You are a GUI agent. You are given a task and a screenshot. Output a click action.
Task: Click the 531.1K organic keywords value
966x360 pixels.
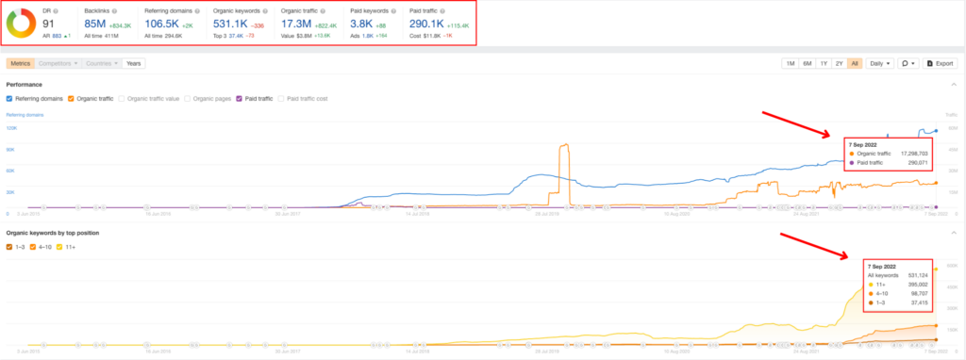[x=230, y=24]
